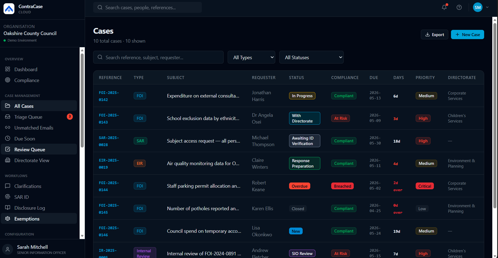Click main page scrollbar up arrow
Viewport: 498px width, 258px height.
coord(495,20)
